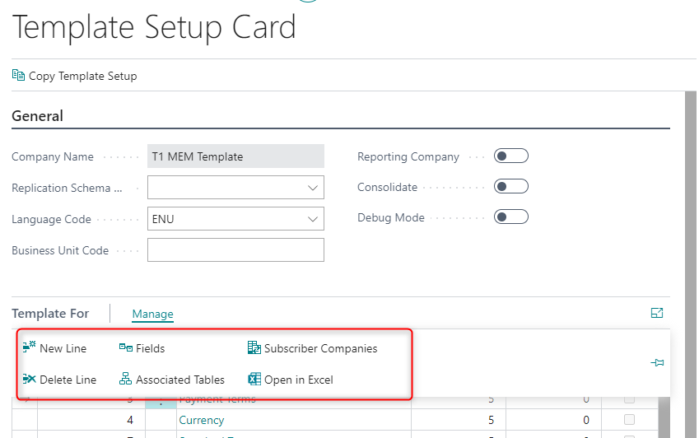The image size is (699, 438).
Task: Open the Language Code dropdown arrow
Action: point(313,219)
